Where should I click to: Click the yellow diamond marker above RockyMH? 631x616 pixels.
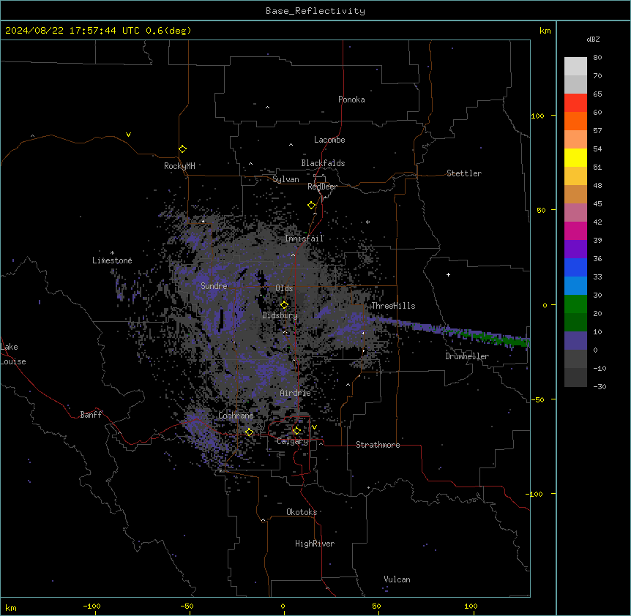pyautogui.click(x=182, y=149)
